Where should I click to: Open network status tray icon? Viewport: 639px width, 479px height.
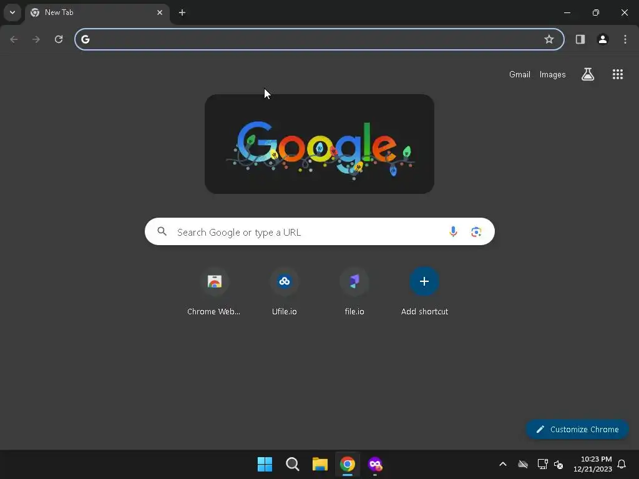[542, 464]
